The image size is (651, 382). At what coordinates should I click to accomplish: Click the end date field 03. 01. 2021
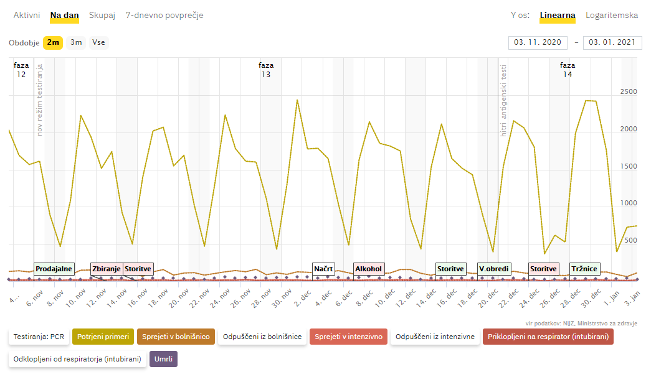click(612, 42)
